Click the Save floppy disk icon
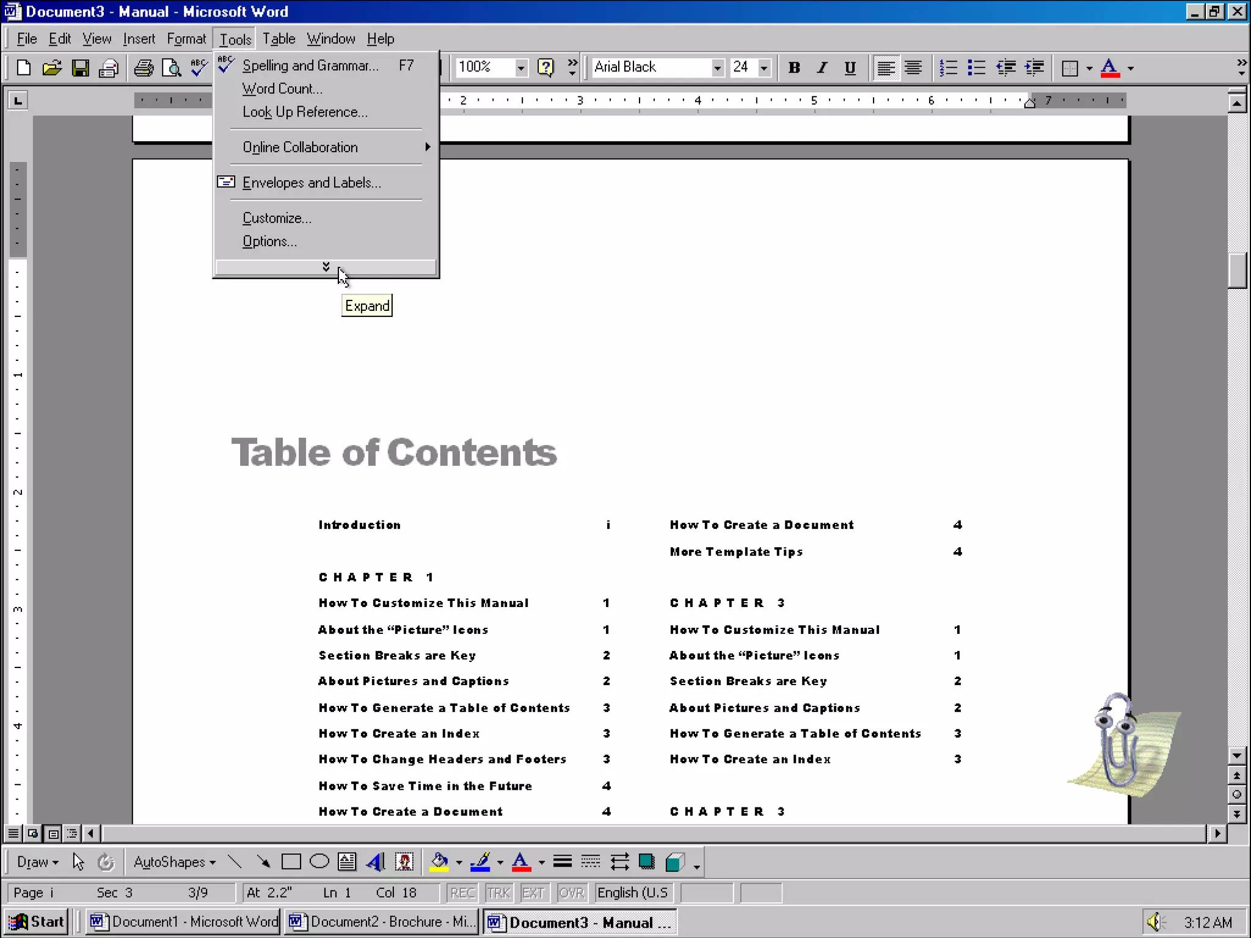The height and width of the screenshot is (938, 1251). coord(80,68)
